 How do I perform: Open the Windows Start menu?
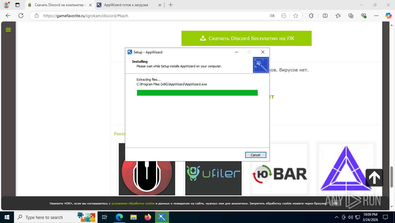[x=7, y=217]
